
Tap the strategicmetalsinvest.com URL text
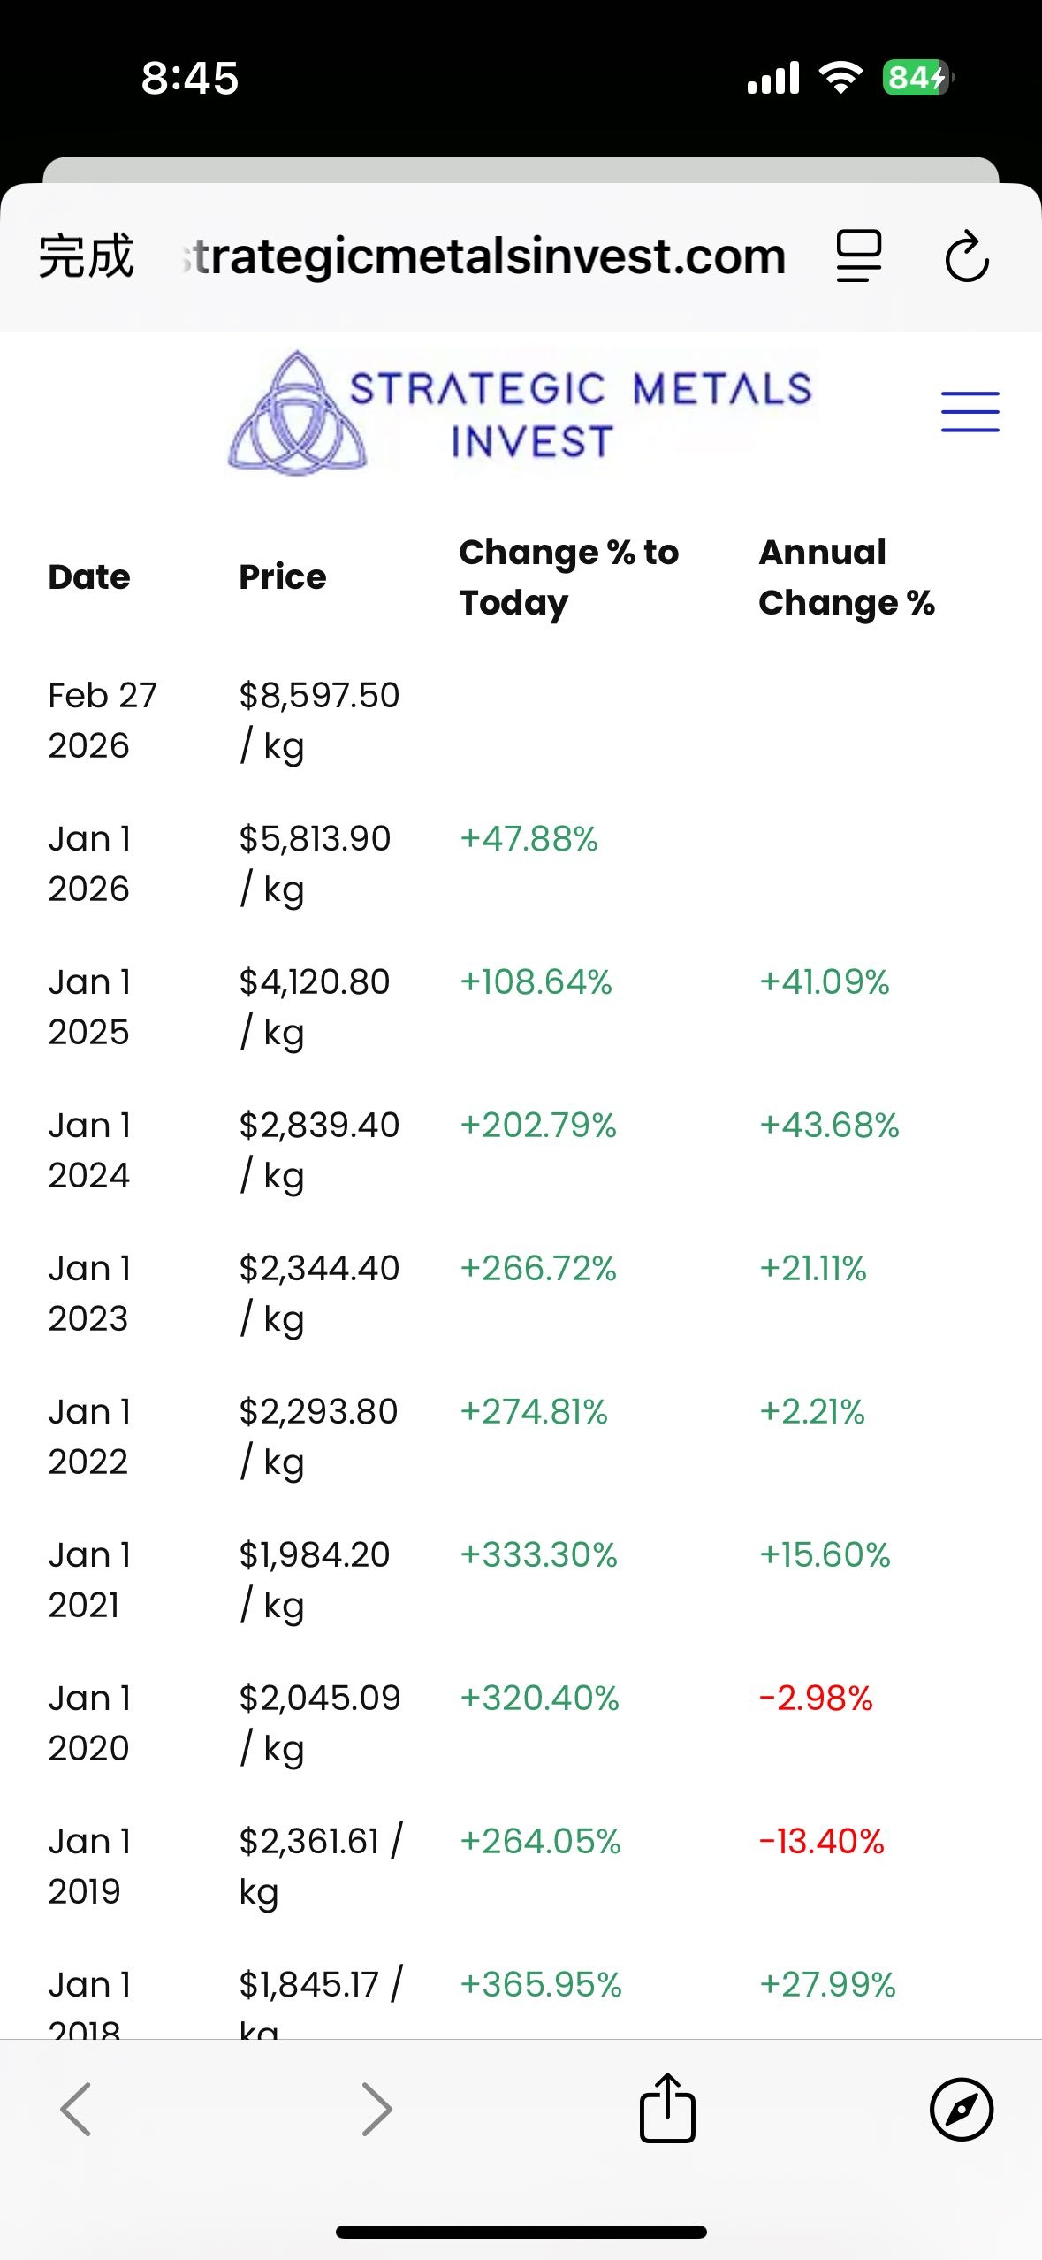click(x=484, y=256)
